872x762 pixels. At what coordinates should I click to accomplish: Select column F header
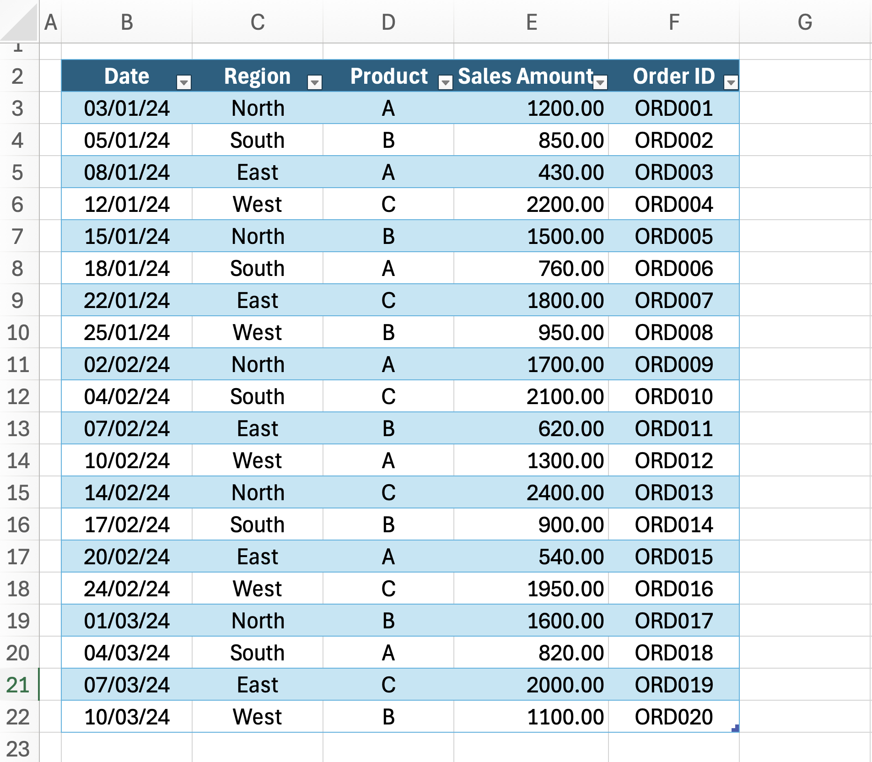click(674, 22)
